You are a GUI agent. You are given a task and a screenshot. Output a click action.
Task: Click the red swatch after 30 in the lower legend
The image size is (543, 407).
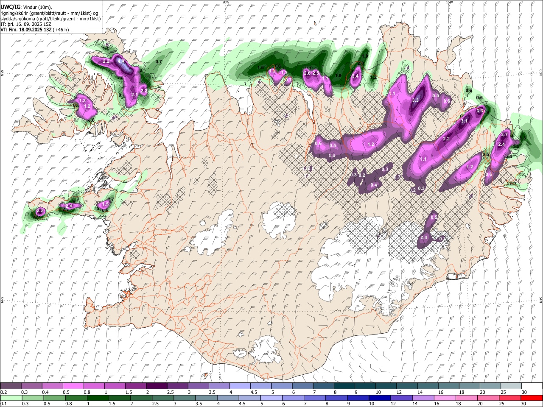tap(532, 398)
